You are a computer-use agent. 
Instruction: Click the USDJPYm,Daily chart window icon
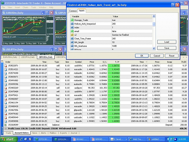[x=4, y=49]
